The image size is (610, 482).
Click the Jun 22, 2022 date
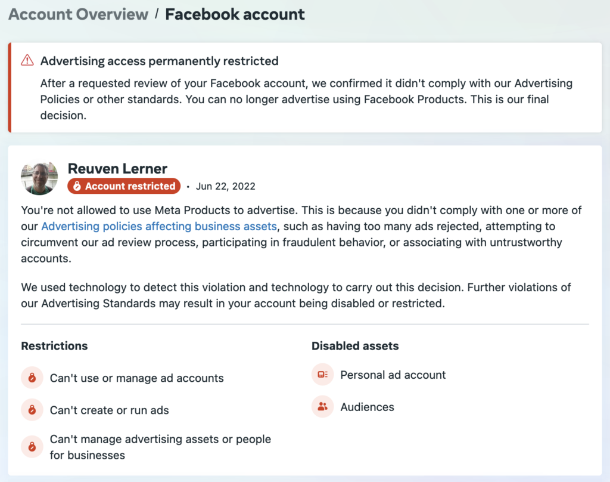pos(225,186)
